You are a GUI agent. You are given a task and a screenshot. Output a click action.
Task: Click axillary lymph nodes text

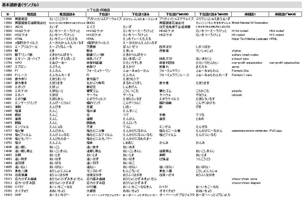(x=245, y=55)
